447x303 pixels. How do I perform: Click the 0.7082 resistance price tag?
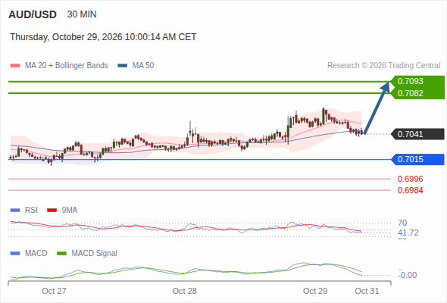[x=417, y=93]
